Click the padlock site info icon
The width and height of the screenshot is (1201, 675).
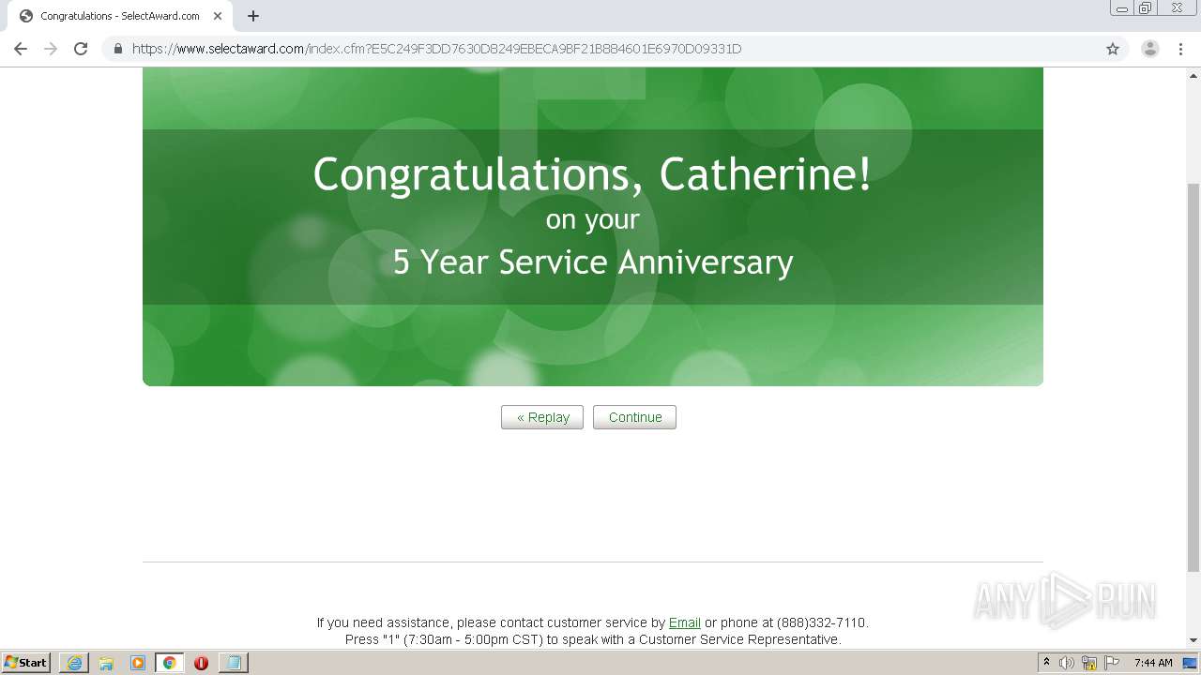tap(117, 49)
